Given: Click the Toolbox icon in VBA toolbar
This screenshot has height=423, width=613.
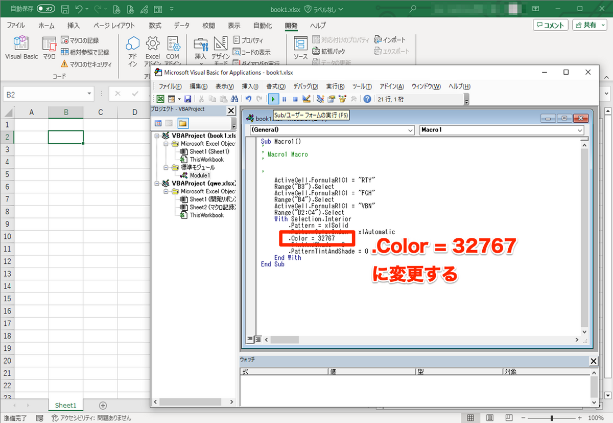Looking at the screenshot, I should tap(353, 99).
